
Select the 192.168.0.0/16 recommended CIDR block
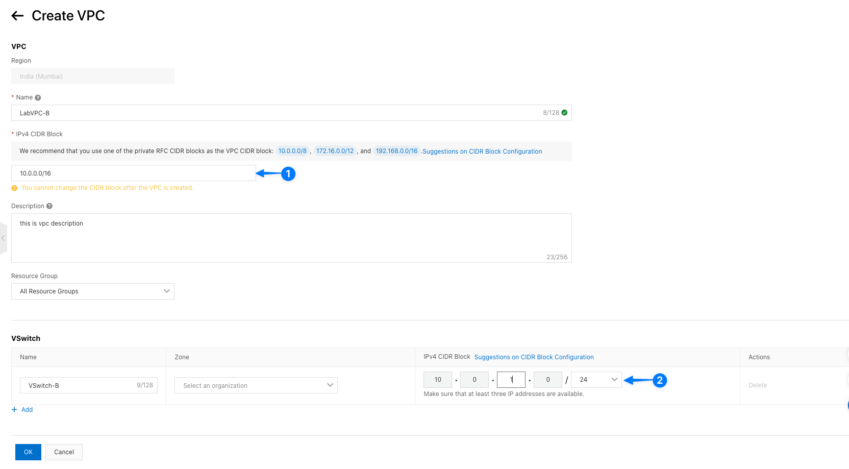point(396,151)
